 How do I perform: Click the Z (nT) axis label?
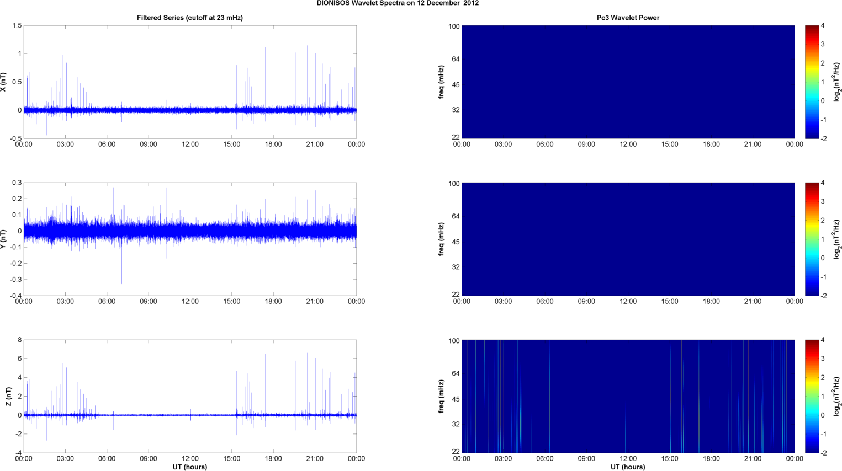tap(9, 397)
